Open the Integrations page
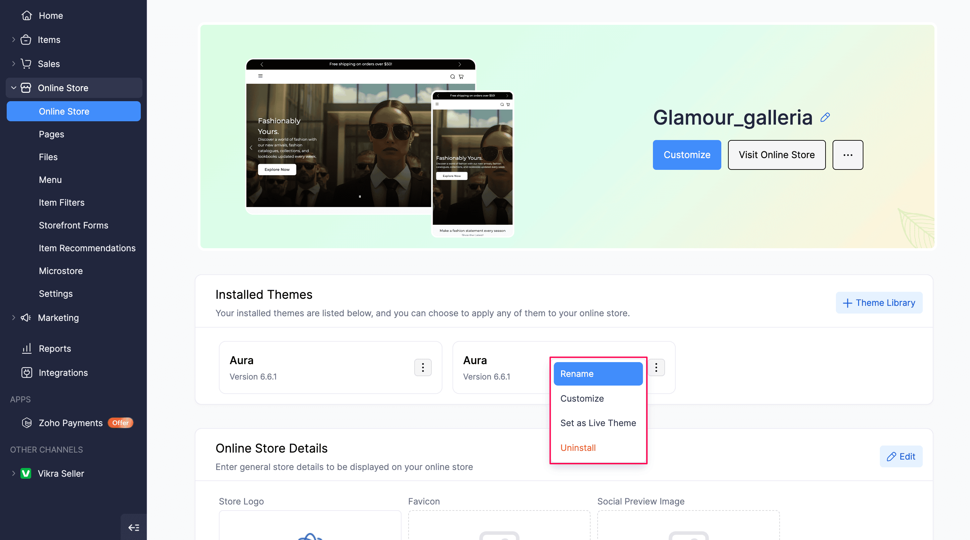Viewport: 970px width, 540px height. [63, 373]
